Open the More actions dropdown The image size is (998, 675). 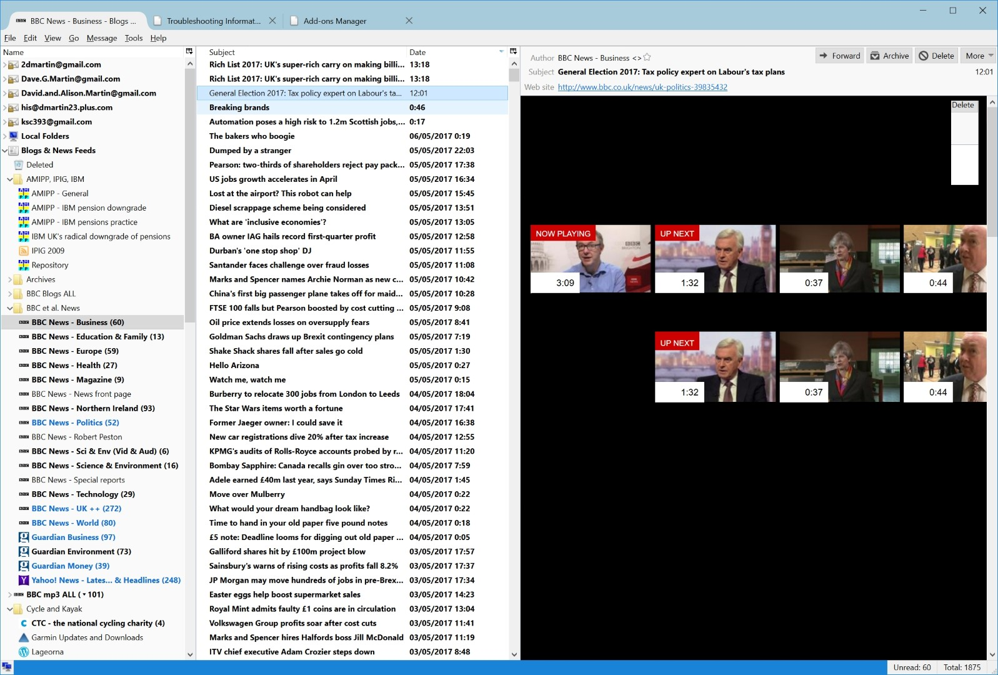[978, 56]
